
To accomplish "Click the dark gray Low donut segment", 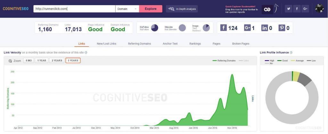I will click(304, 79).
